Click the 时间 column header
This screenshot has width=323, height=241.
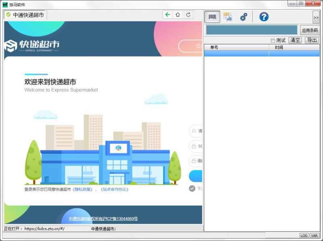[279, 48]
